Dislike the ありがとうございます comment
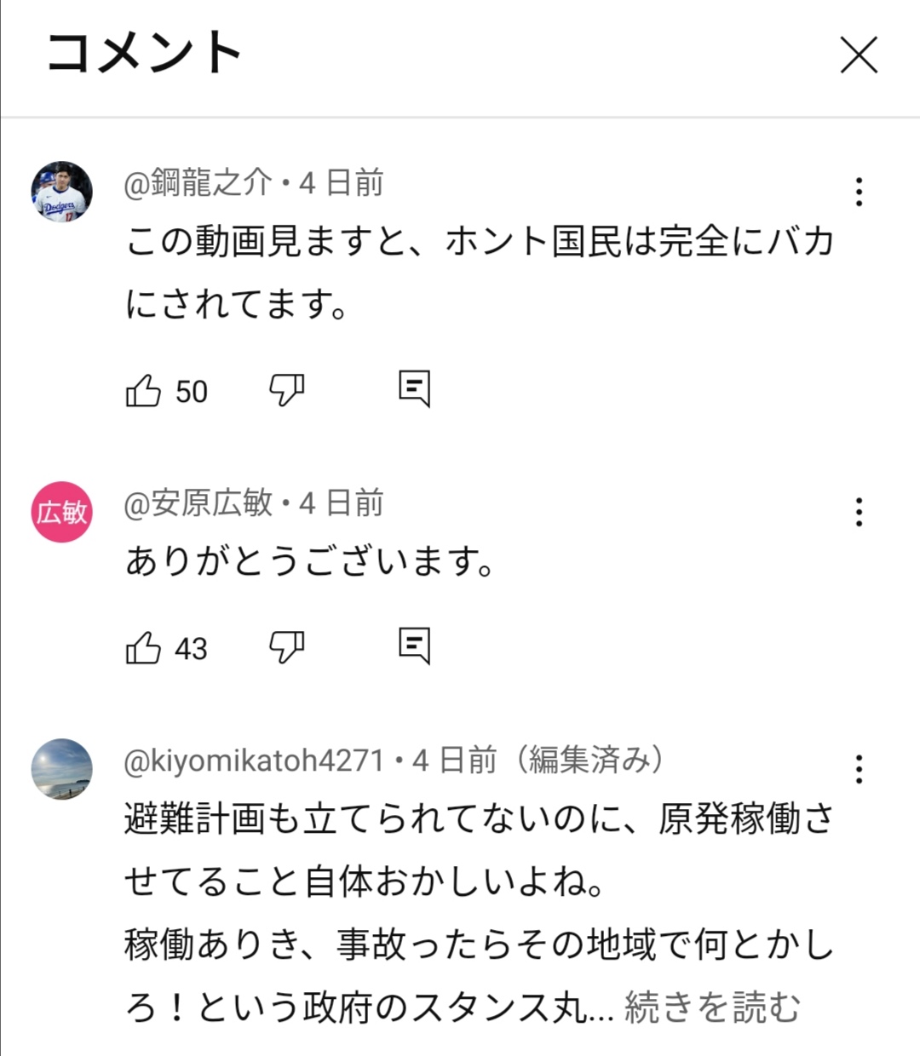The width and height of the screenshot is (920, 1056). coord(287,647)
